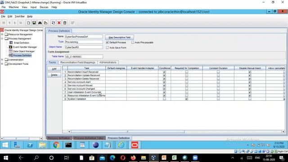Switch to Administrators tab
This screenshot has height=162, width=288.
tap(108, 63)
